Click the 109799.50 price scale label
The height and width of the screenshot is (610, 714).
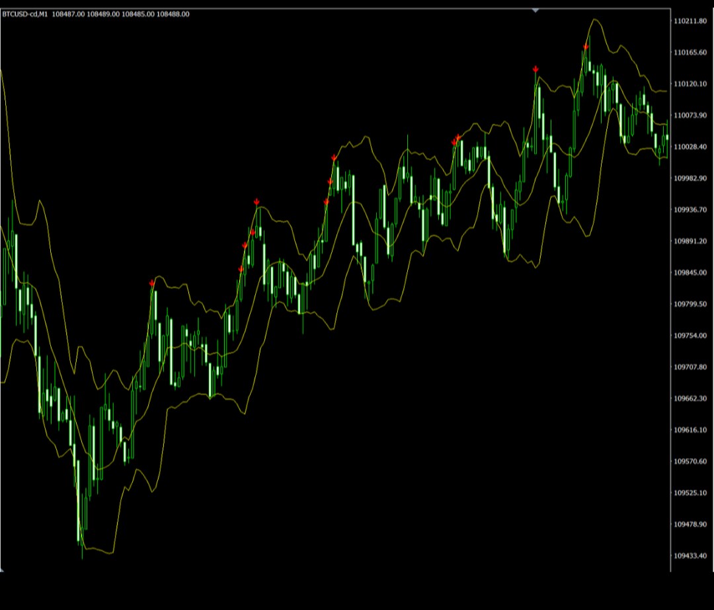690,303
